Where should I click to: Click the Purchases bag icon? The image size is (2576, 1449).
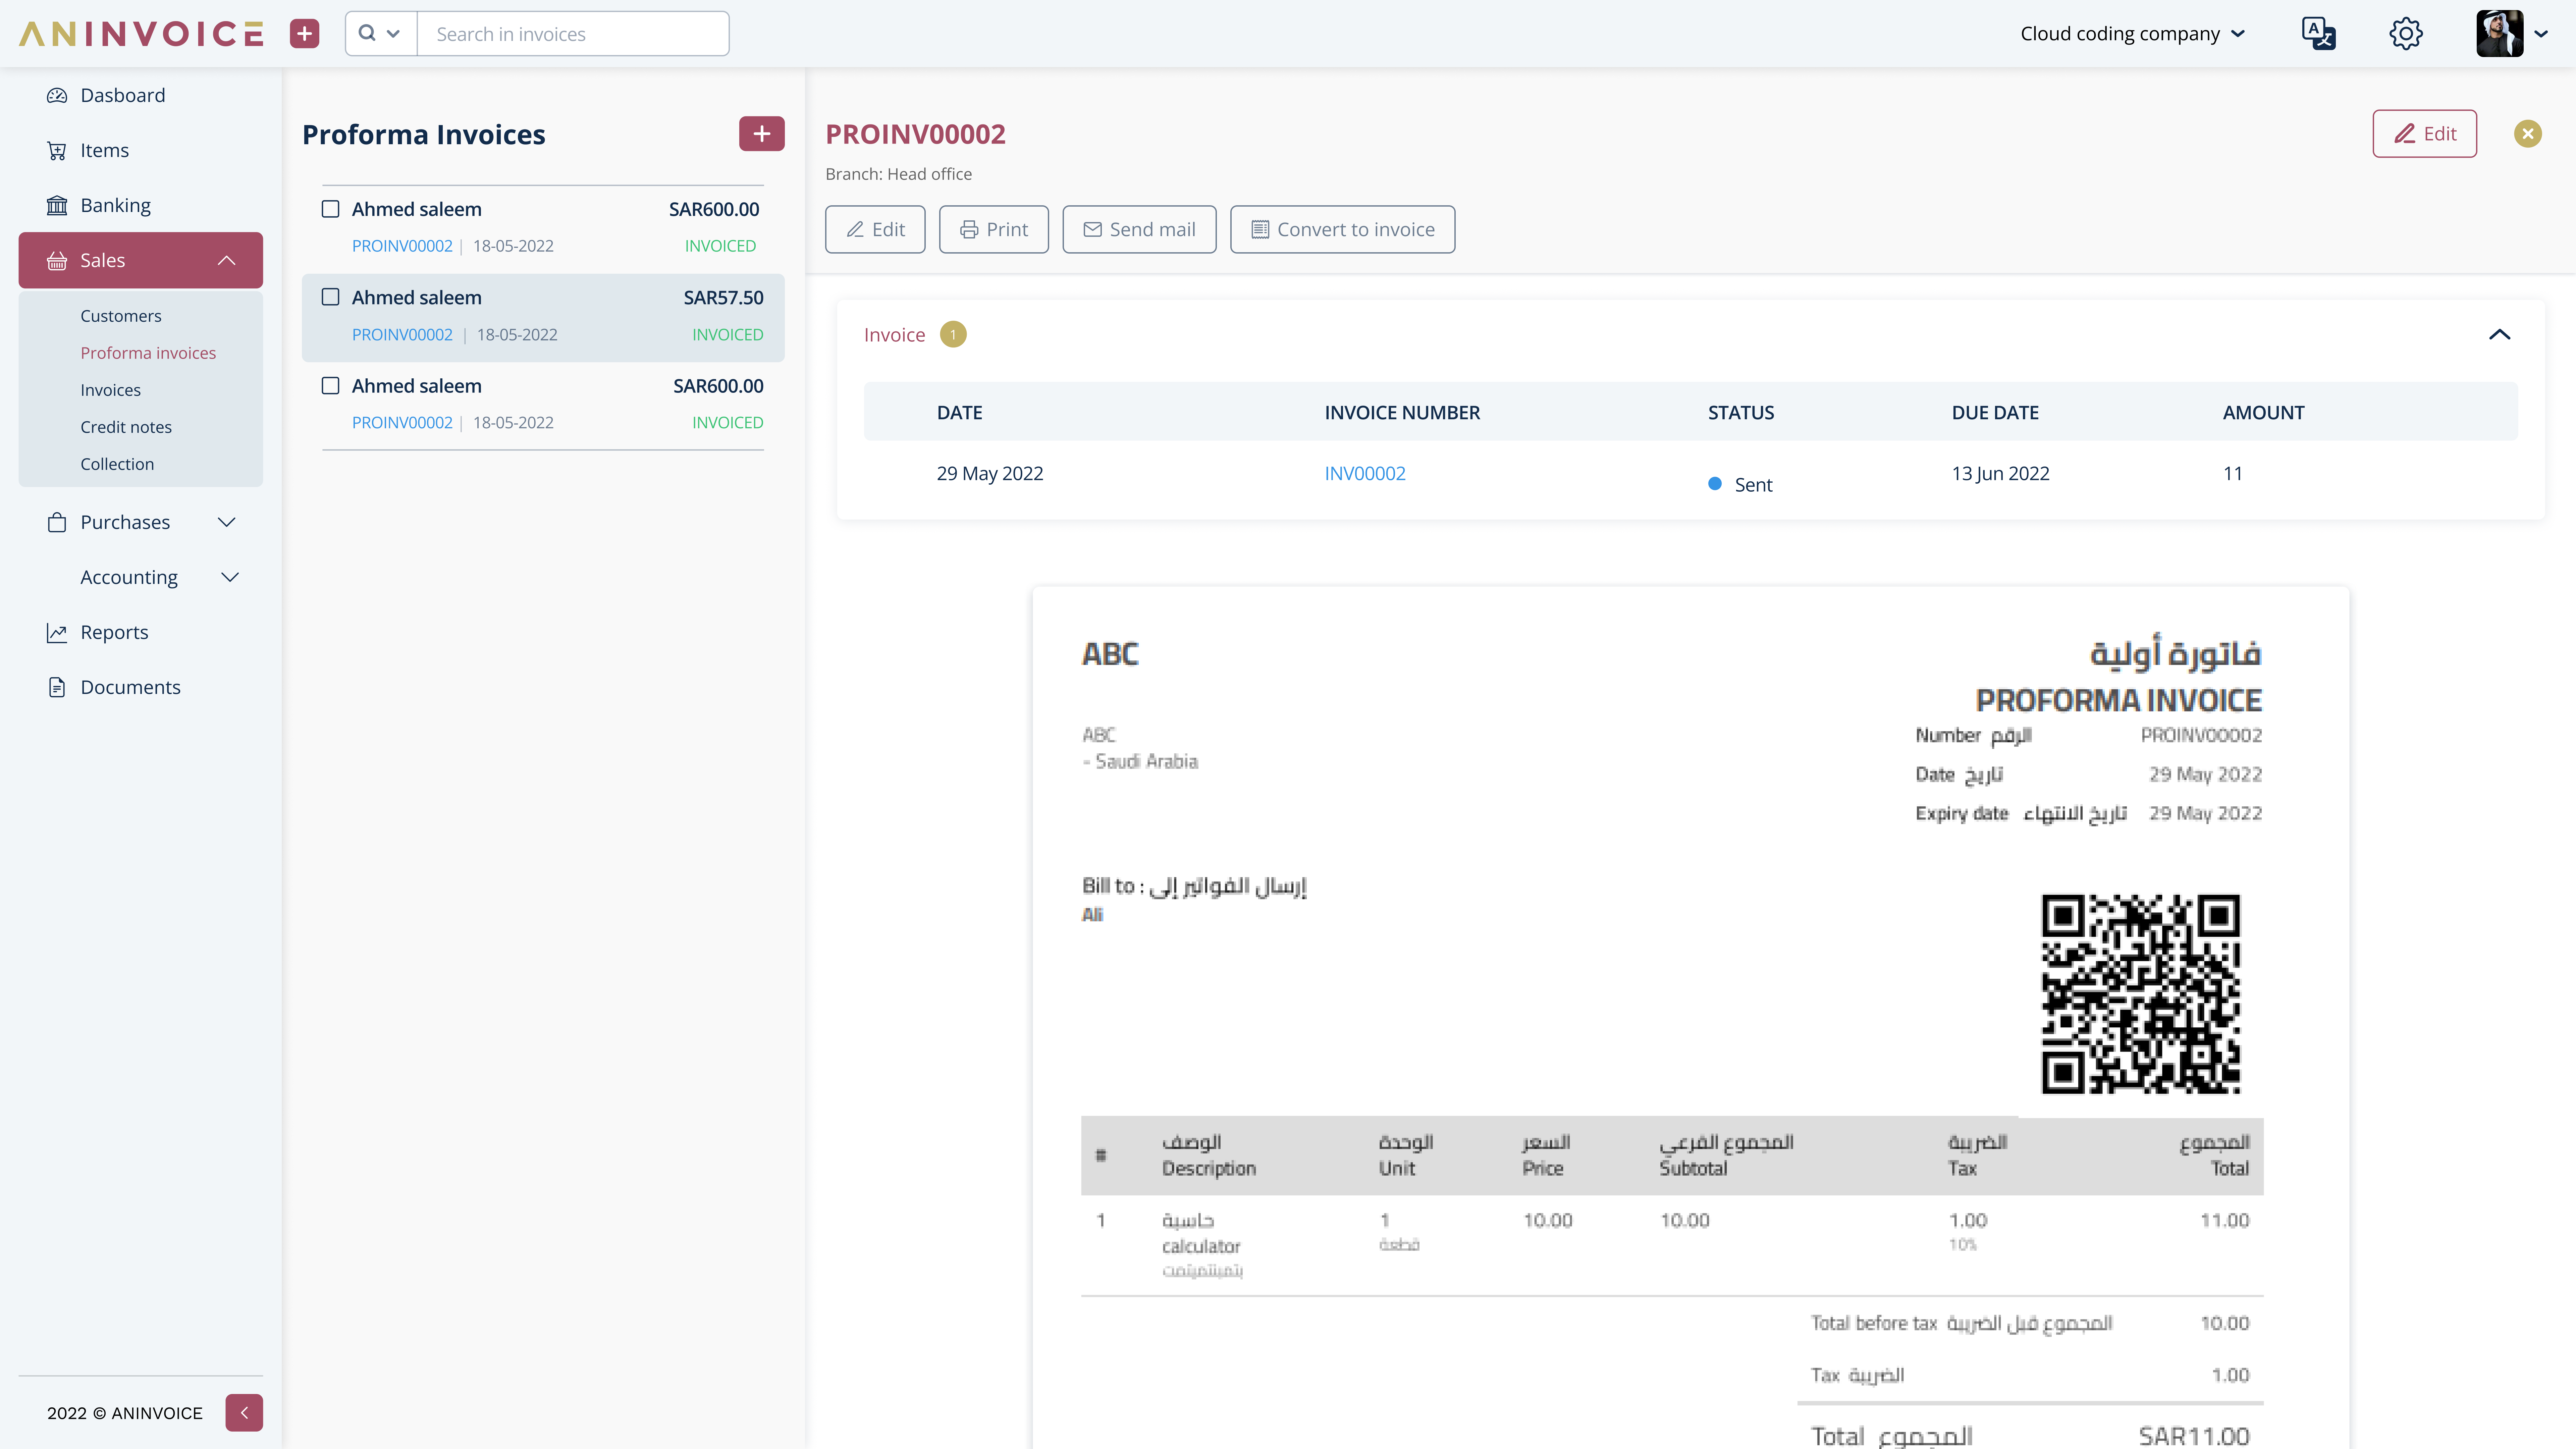[57, 522]
